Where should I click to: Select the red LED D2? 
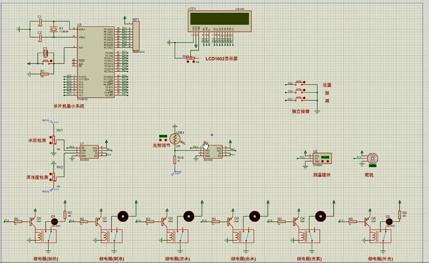point(388,221)
